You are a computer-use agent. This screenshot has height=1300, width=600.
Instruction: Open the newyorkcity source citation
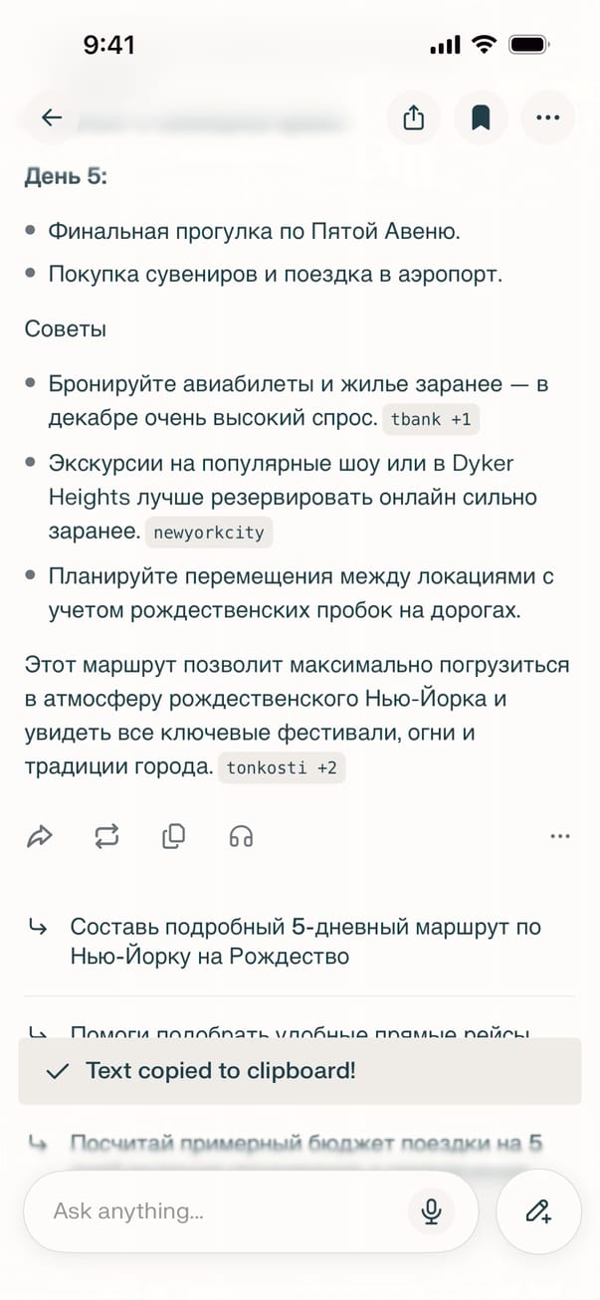(209, 533)
